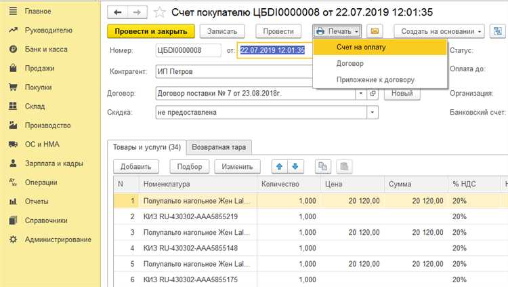Click the Скидка field не предоставлена
This screenshot has height=287, width=508.
(x=261, y=113)
